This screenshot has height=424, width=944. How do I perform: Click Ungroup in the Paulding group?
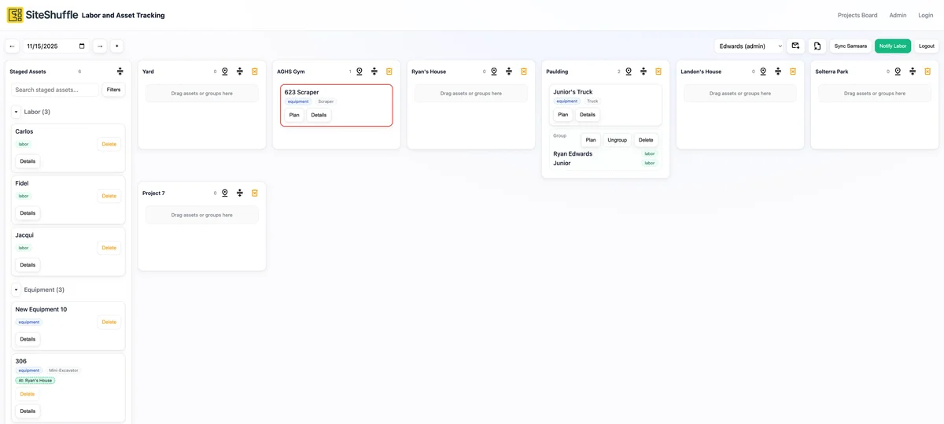point(617,140)
